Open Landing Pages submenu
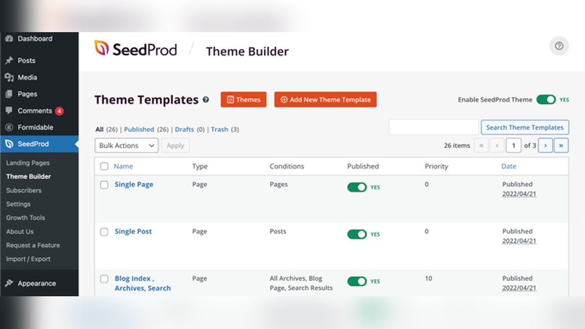The height and width of the screenshot is (329, 585). pos(27,163)
